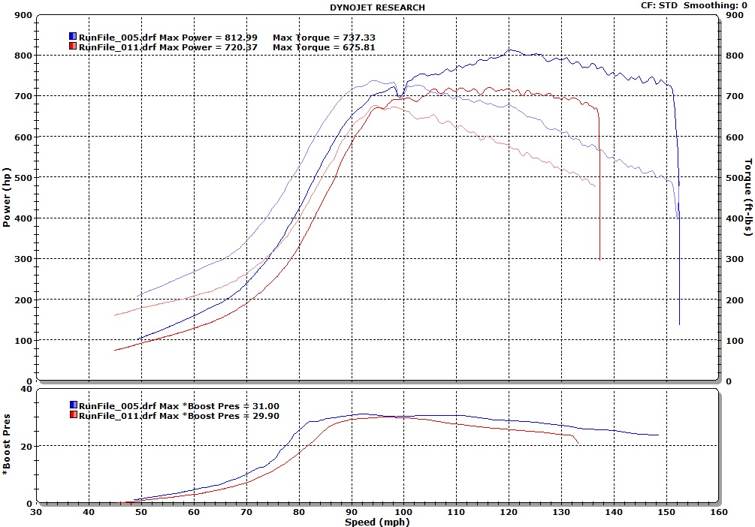Click the red RunFile_011 boost legend swatch
The width and height of the screenshot is (755, 527).
(x=73, y=415)
